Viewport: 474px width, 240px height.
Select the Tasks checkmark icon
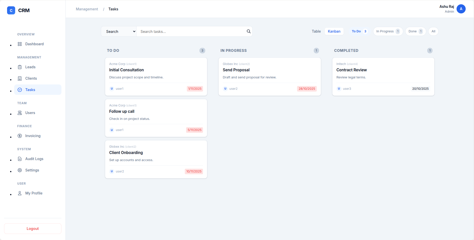[20, 90]
